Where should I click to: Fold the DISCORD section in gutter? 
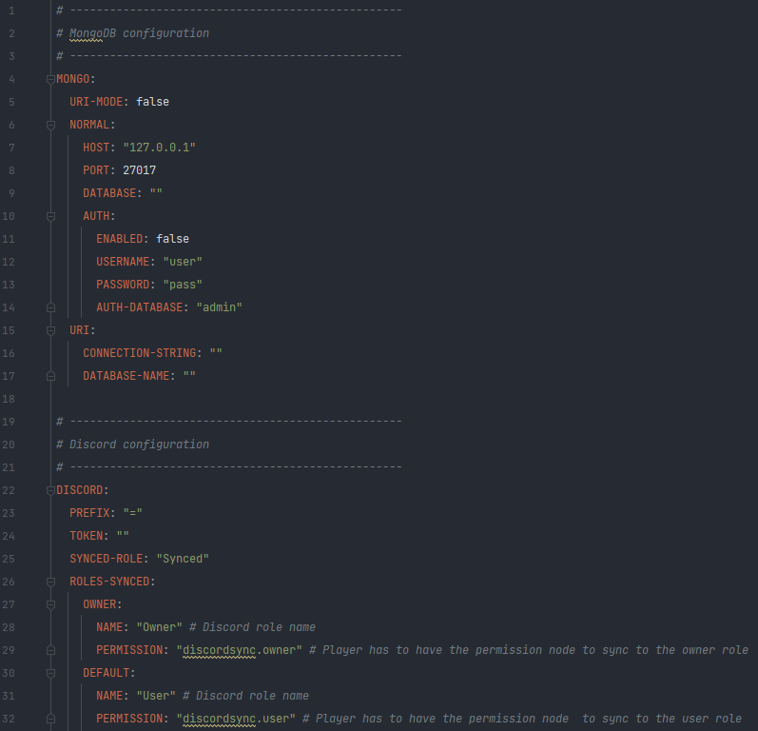(x=50, y=490)
